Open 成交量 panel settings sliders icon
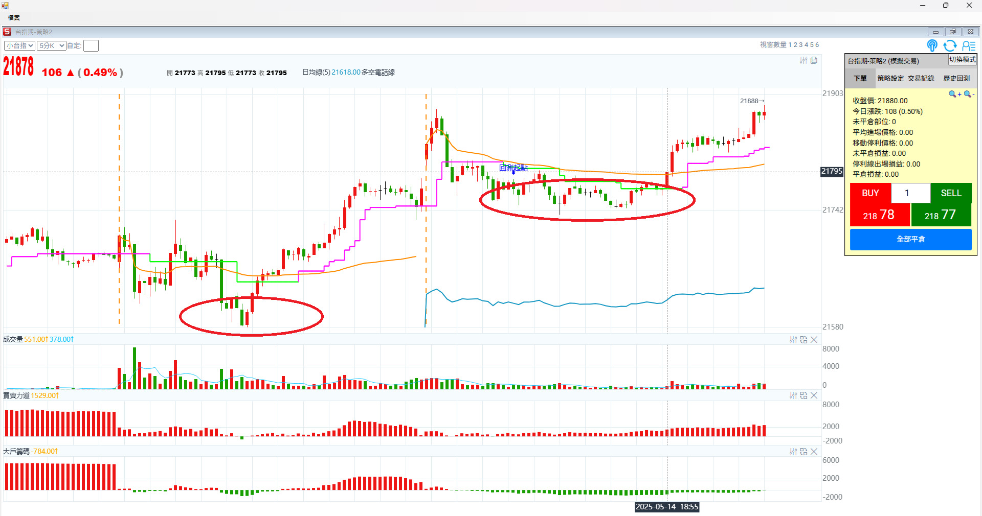This screenshot has width=982, height=516. [793, 340]
